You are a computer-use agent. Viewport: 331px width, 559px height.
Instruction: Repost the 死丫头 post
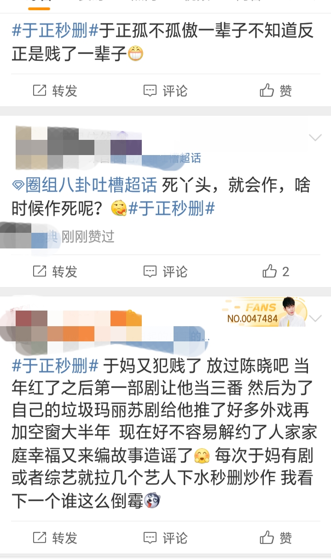(x=55, y=271)
